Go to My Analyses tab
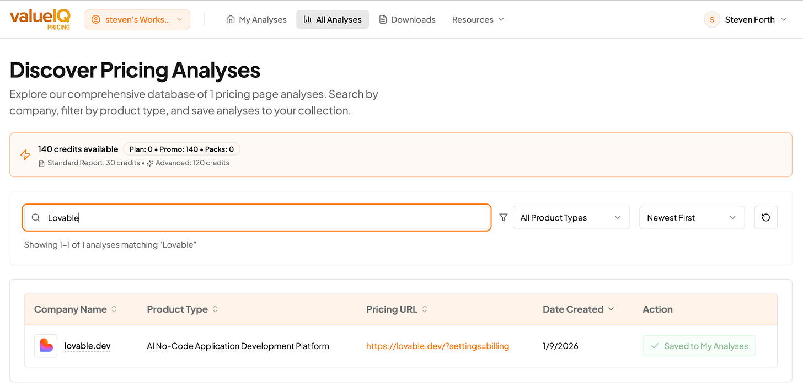Image resolution: width=803 pixels, height=391 pixels. [256, 19]
